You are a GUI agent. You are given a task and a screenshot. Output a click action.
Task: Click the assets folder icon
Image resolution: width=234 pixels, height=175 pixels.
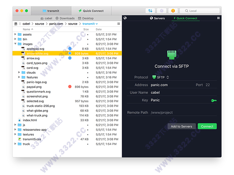(19, 34)
